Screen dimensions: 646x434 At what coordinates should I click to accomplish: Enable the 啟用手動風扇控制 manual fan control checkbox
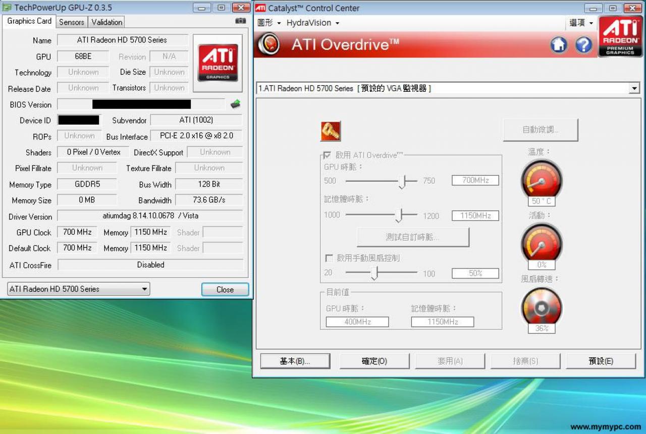tap(329, 258)
